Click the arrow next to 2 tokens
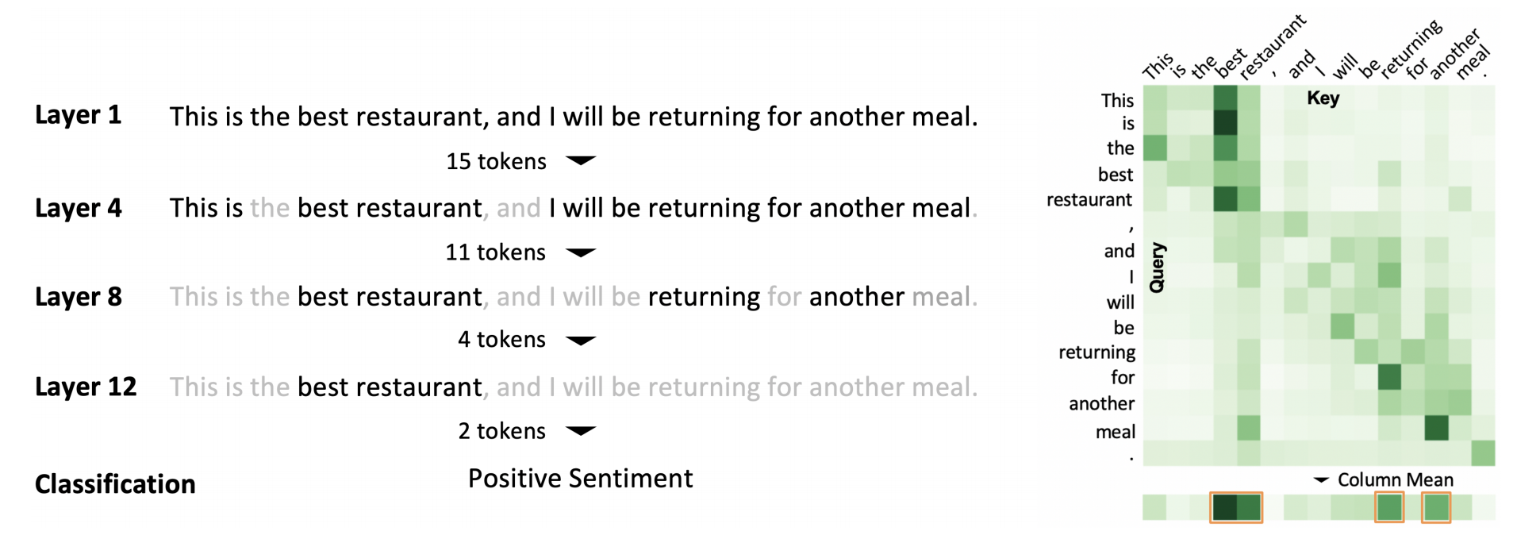This screenshot has height=539, width=1540. 581,431
